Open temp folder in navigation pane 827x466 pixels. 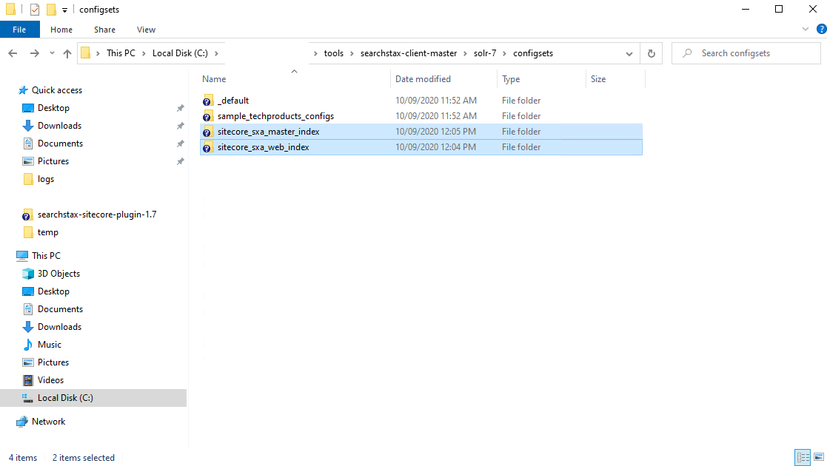click(x=47, y=232)
